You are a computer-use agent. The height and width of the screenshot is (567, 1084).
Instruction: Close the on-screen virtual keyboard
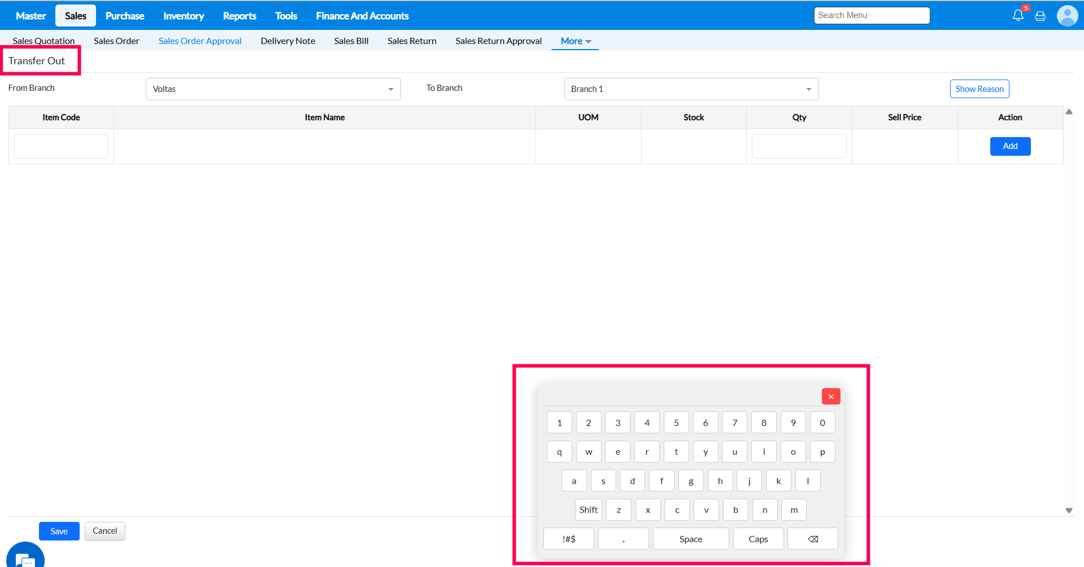(x=830, y=397)
